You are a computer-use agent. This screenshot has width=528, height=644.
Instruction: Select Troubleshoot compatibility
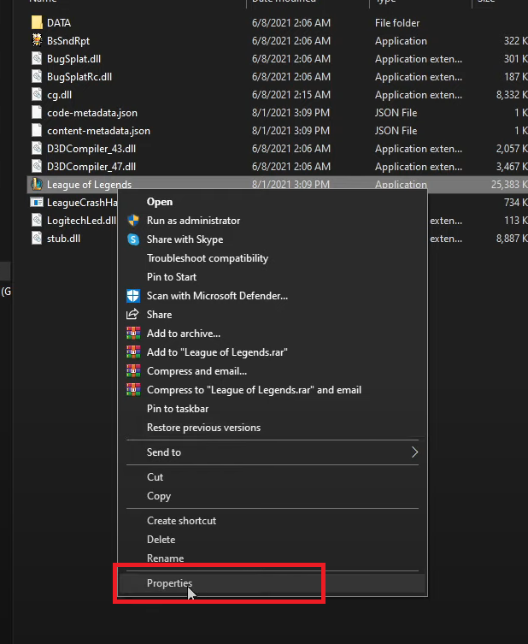click(207, 258)
